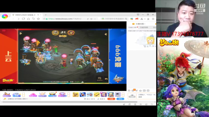Click the crown noble icon in chat

[x=140, y=90]
